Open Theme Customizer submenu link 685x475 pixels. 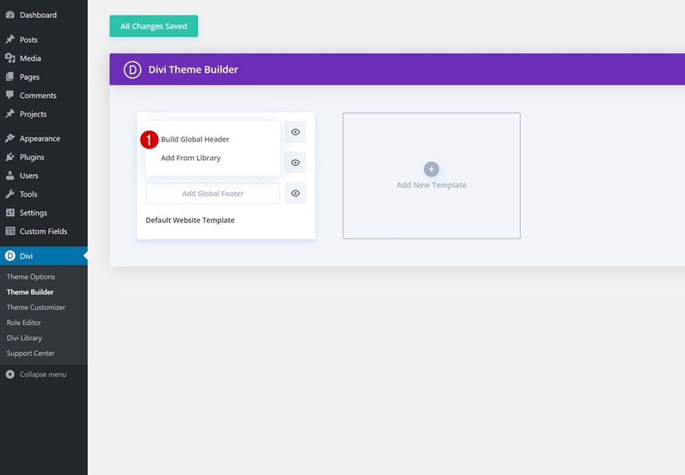click(36, 307)
